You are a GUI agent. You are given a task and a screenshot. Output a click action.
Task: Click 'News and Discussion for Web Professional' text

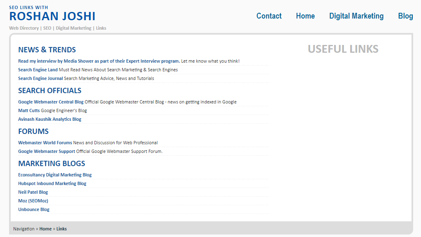(x=115, y=143)
